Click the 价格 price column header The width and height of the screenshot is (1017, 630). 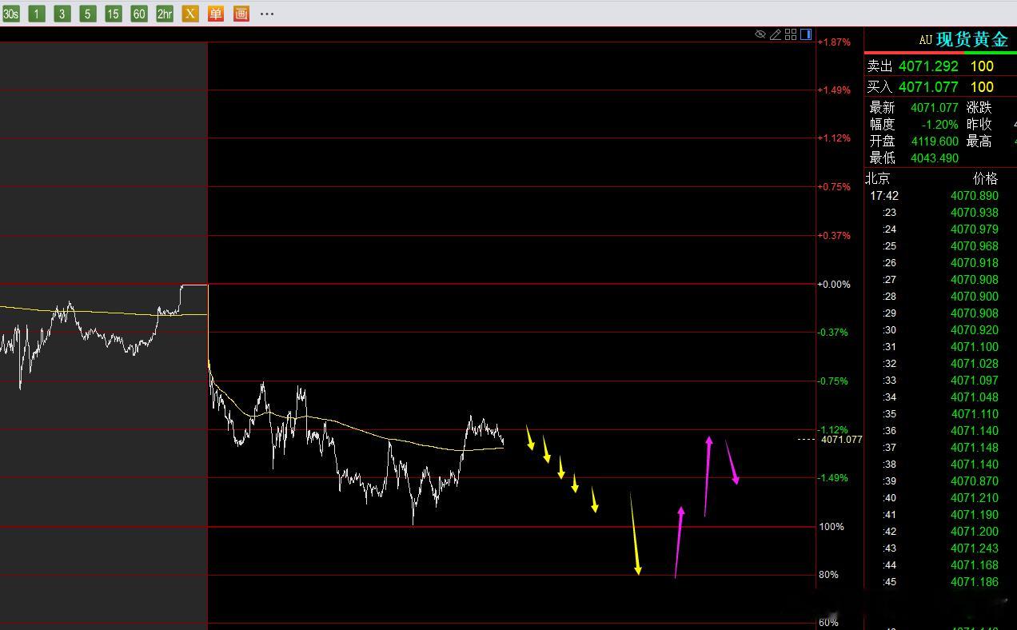tap(985, 178)
